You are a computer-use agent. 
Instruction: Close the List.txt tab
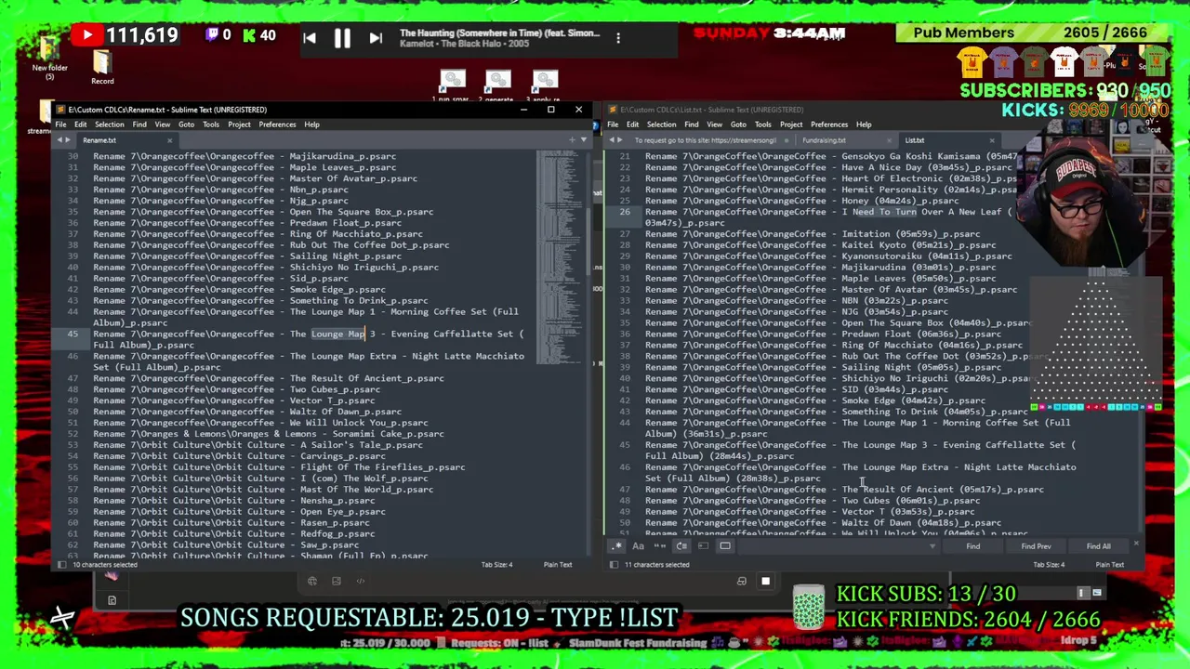(991, 140)
